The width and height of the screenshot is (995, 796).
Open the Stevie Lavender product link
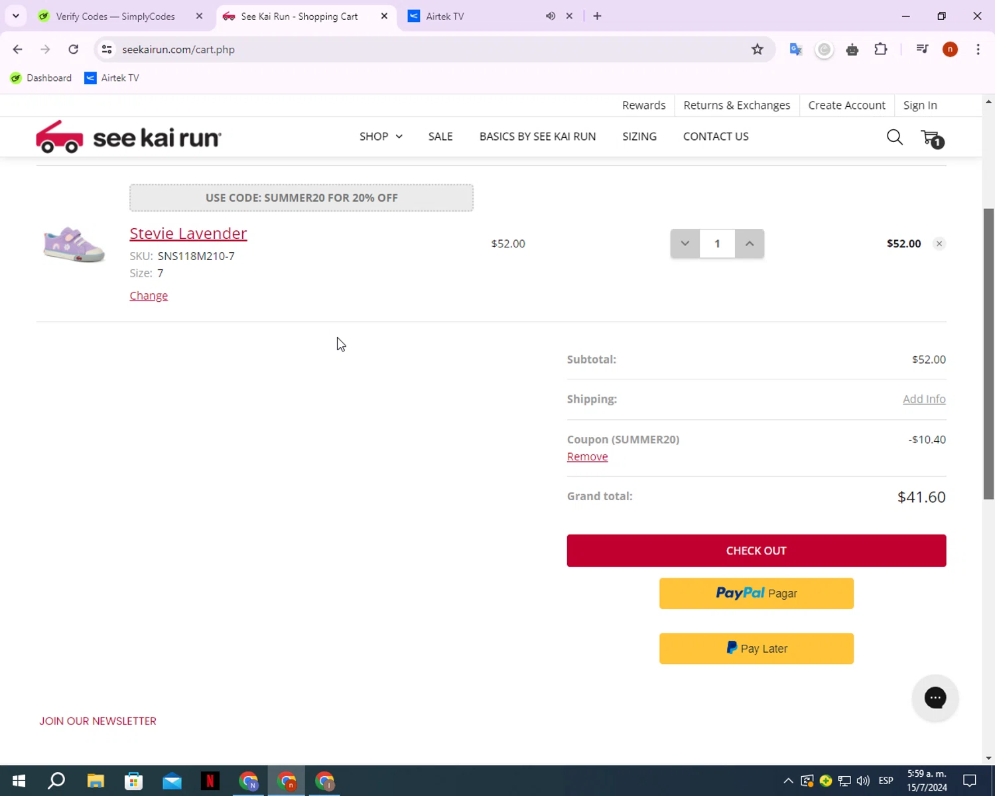point(188,233)
